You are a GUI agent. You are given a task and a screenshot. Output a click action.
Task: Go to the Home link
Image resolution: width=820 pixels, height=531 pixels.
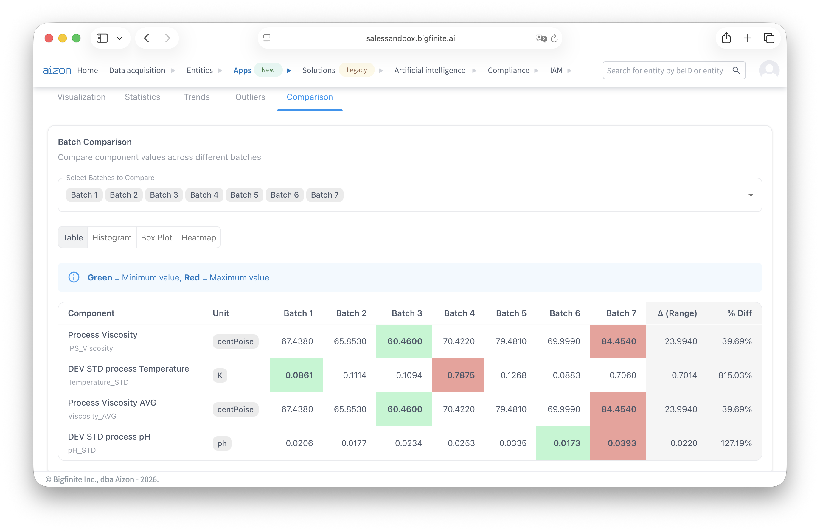(88, 70)
